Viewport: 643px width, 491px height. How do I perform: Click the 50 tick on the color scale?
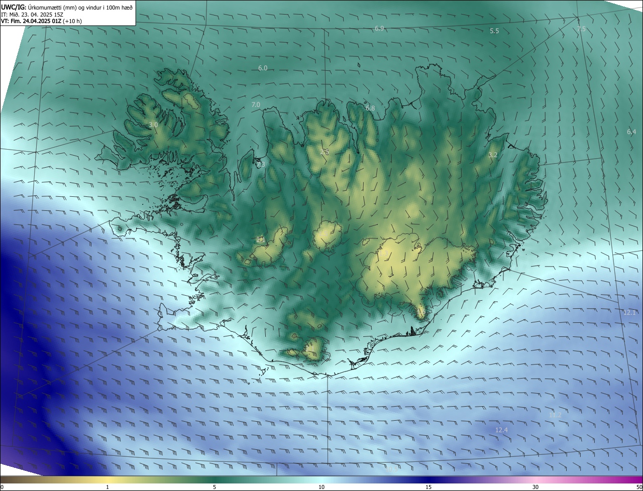point(639,487)
